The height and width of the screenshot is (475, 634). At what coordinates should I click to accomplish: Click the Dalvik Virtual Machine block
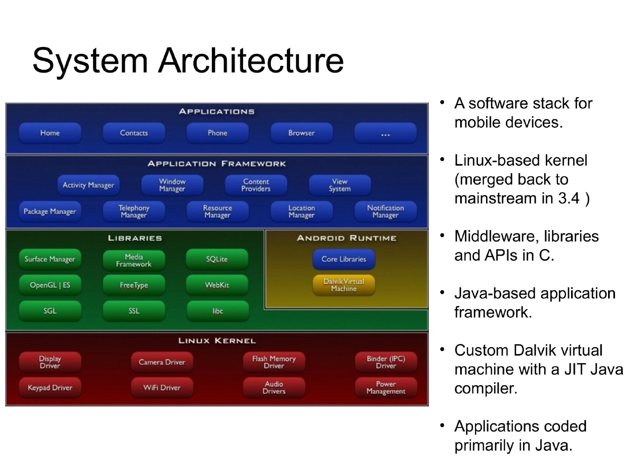343,285
